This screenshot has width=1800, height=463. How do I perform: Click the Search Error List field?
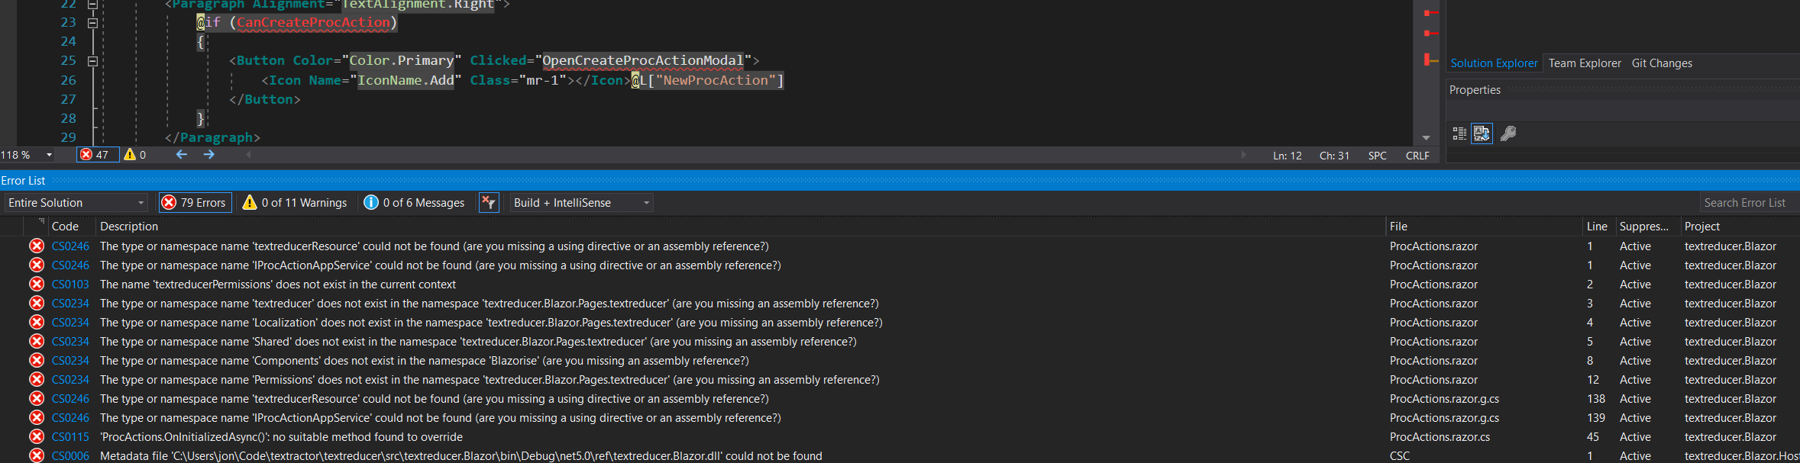click(x=1746, y=203)
